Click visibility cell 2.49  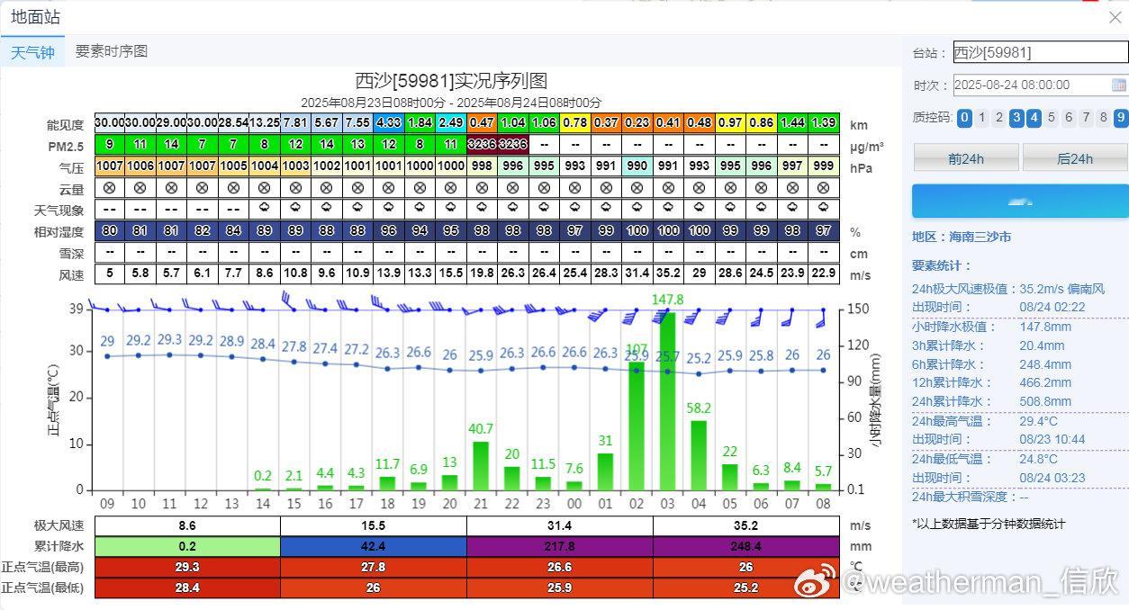pos(451,122)
